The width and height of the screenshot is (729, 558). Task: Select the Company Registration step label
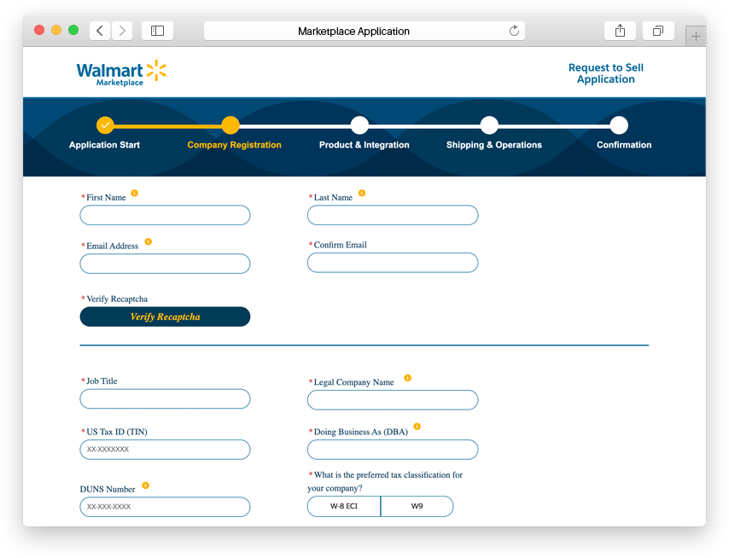coord(234,145)
